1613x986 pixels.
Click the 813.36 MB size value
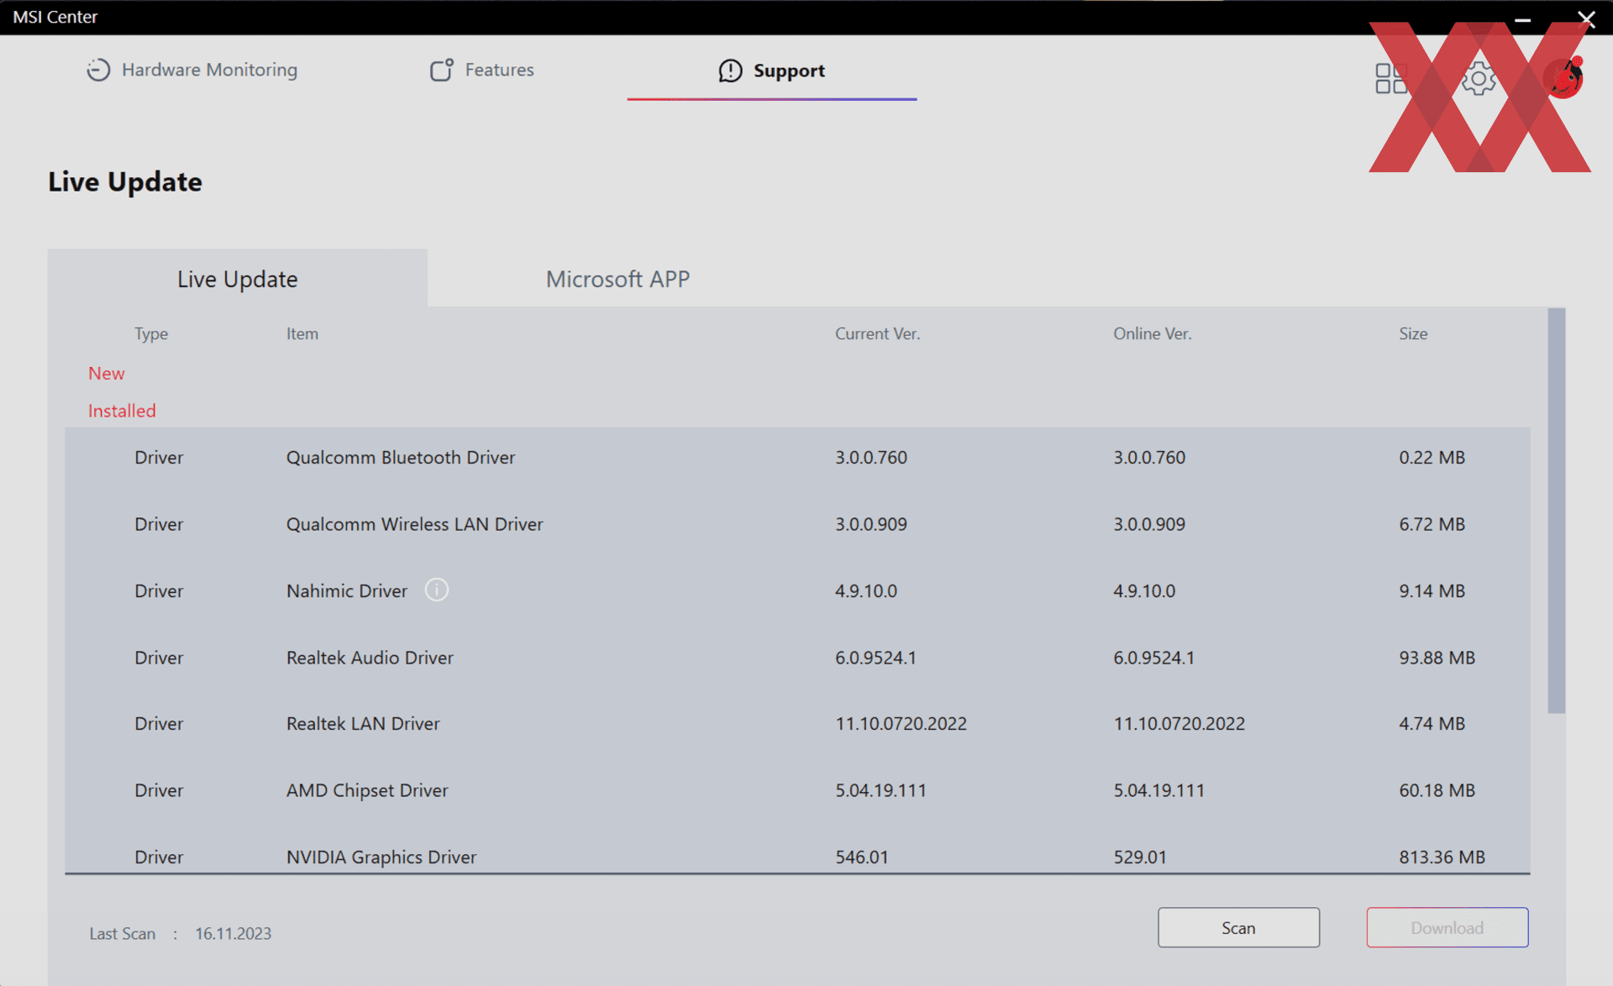(x=1442, y=857)
